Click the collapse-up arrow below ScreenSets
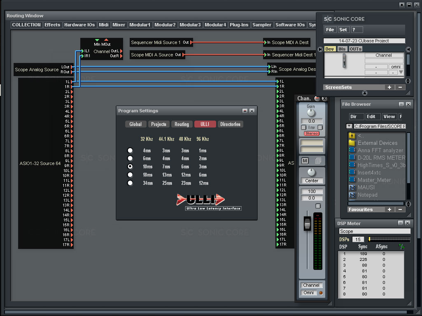Viewport: 422px width, 316px height. coord(365,93)
